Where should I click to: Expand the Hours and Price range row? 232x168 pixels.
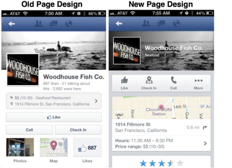[161, 143]
